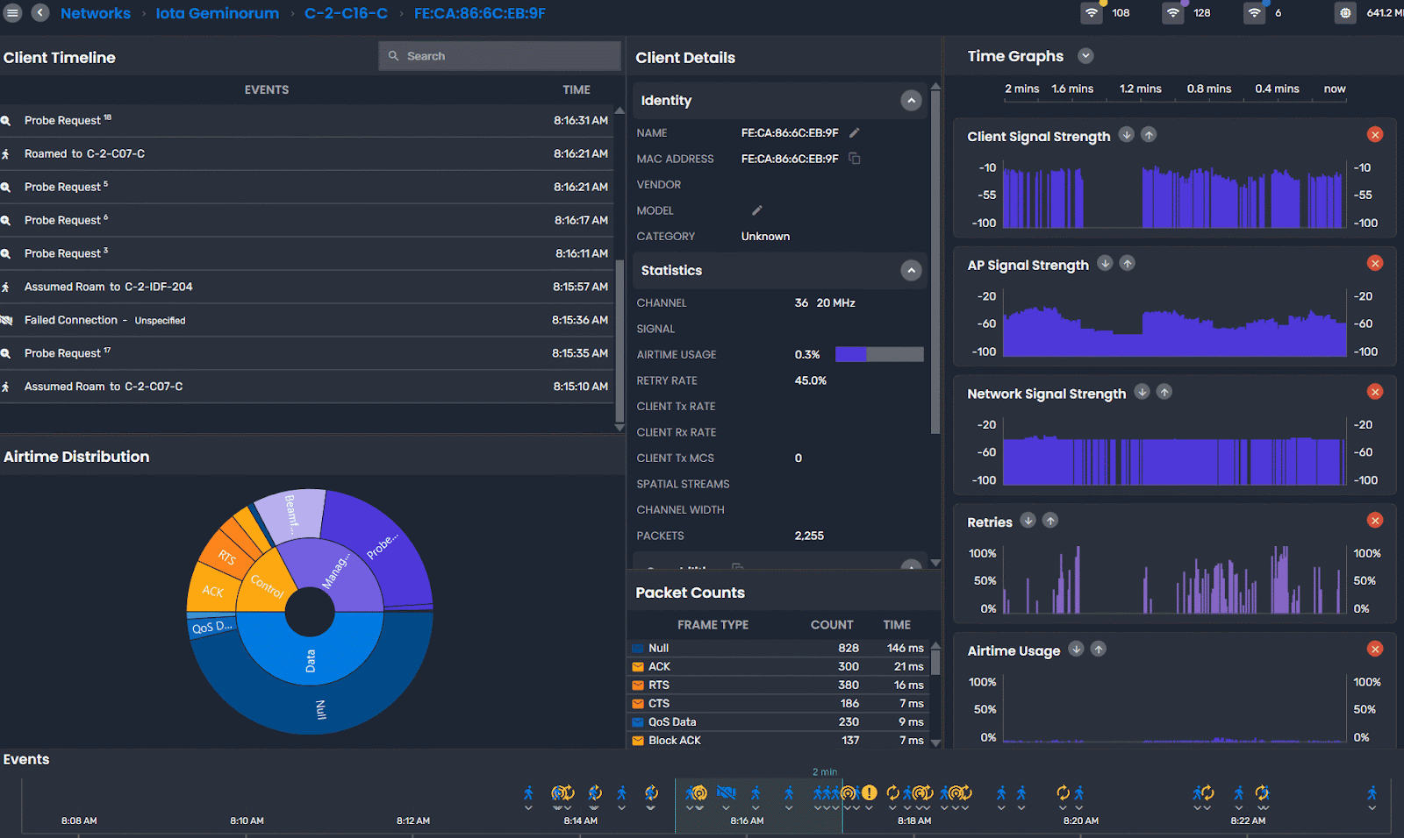Edit the Model field pencil icon
1404x838 pixels.
pos(757,210)
